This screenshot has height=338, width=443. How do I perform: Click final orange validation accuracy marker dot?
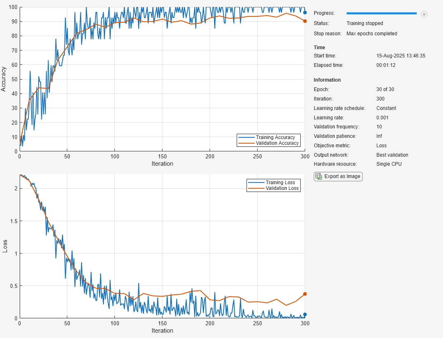pyautogui.click(x=305, y=21)
